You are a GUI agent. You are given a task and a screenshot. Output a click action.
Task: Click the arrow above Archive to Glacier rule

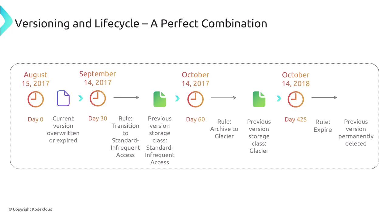223,98
